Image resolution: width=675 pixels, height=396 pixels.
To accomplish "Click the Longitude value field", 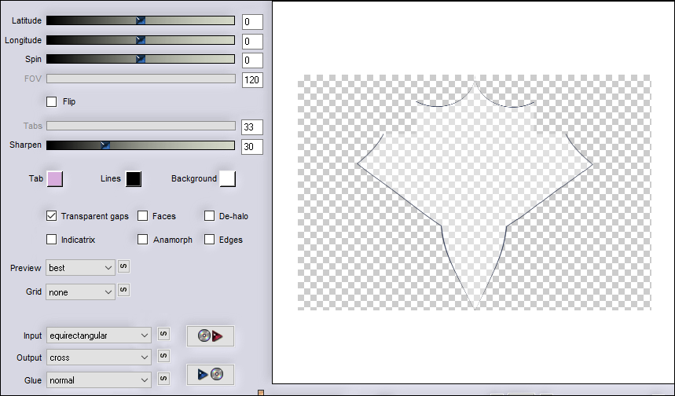I will point(252,42).
